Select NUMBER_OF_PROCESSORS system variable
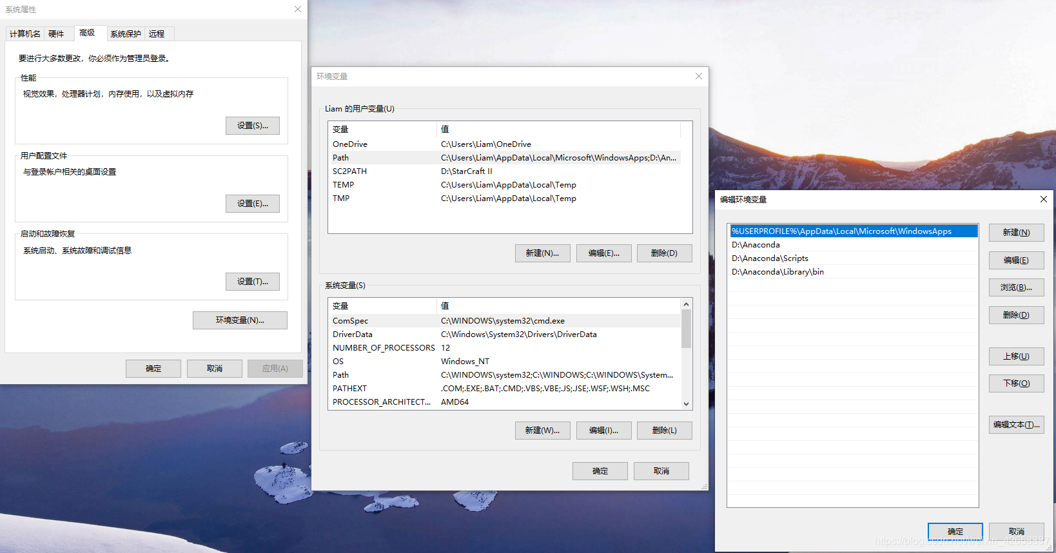The height and width of the screenshot is (553, 1056). pos(505,348)
